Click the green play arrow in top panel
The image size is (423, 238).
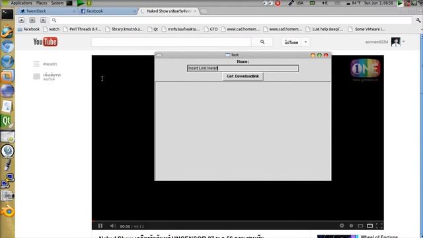(x=81, y=3)
